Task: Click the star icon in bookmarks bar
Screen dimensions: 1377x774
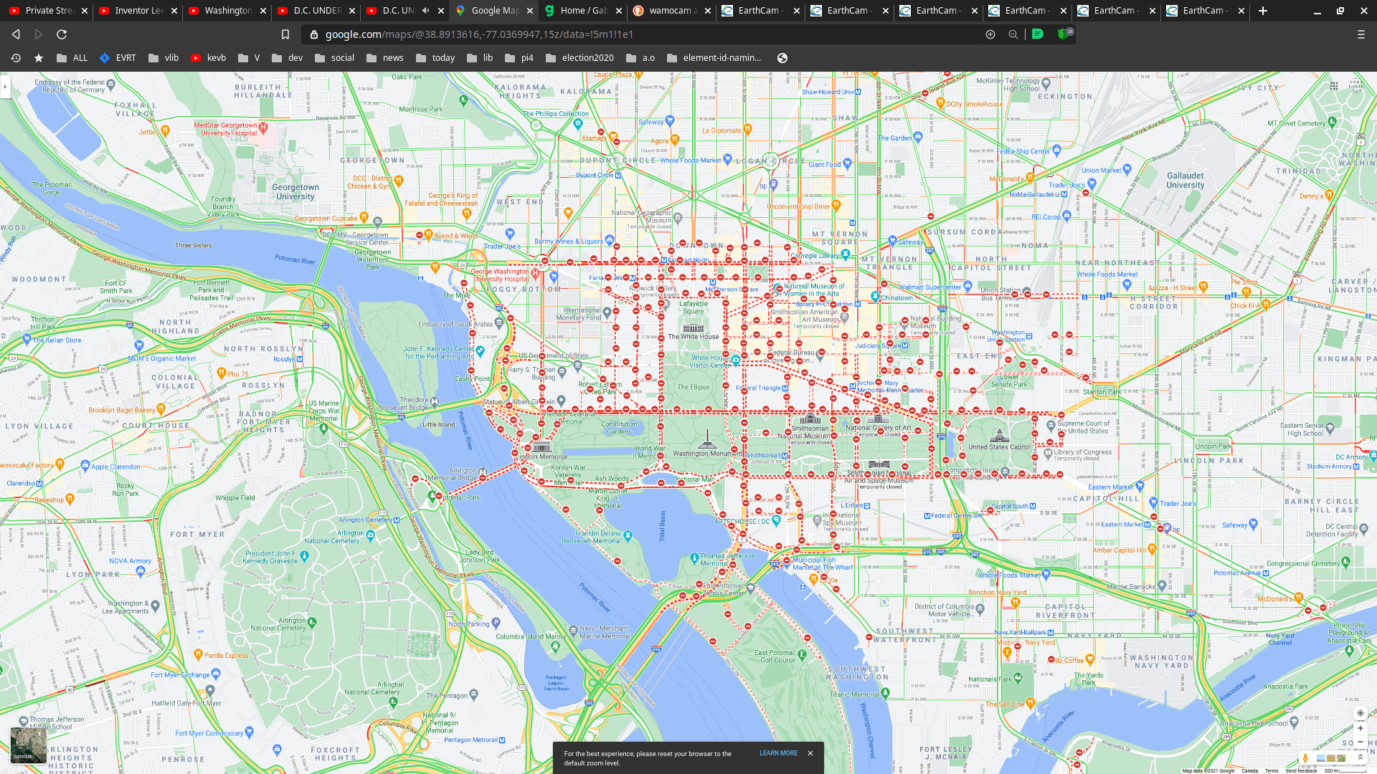Action: 39,58
